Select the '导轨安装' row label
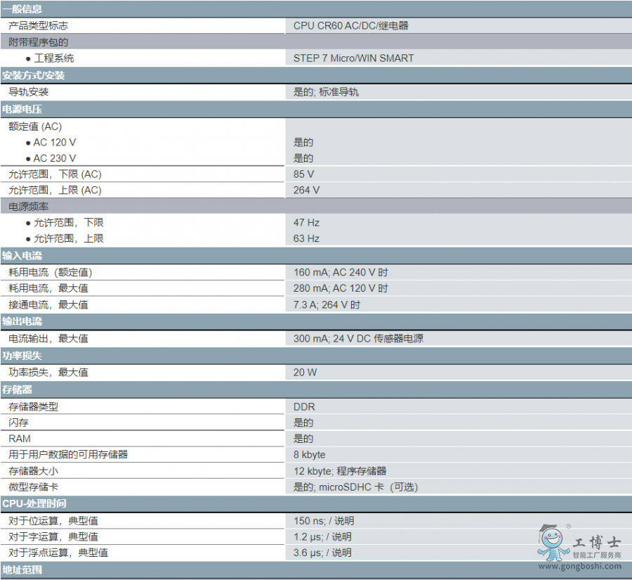This screenshot has width=632, height=580. pos(28,92)
